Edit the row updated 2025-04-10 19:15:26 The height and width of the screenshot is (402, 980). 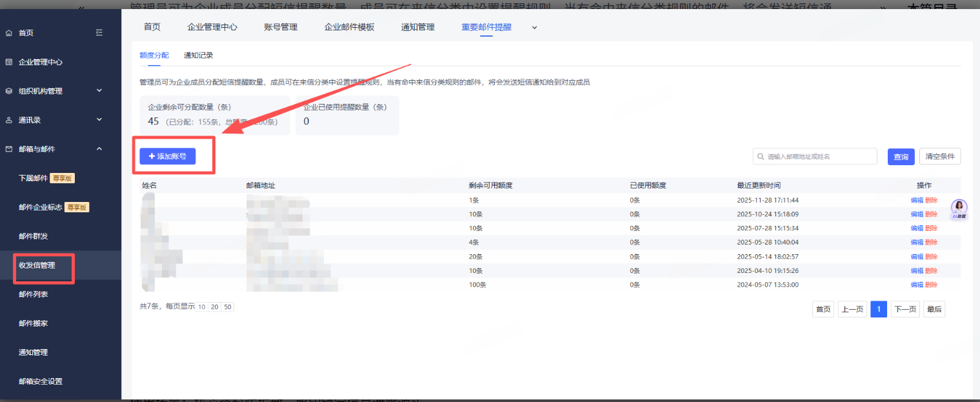point(917,271)
